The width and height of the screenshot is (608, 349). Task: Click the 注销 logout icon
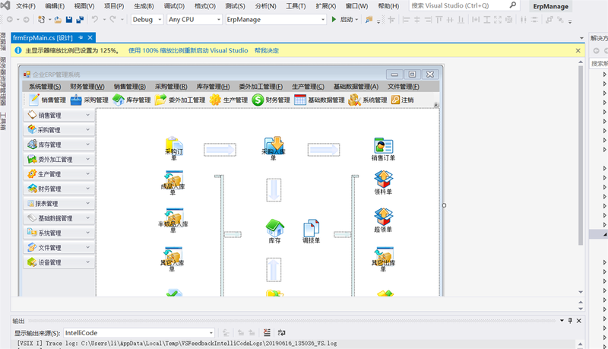click(x=395, y=100)
